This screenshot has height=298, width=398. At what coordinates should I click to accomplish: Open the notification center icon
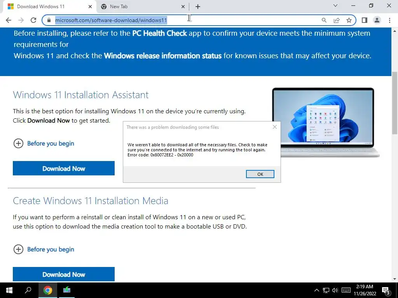(386, 290)
